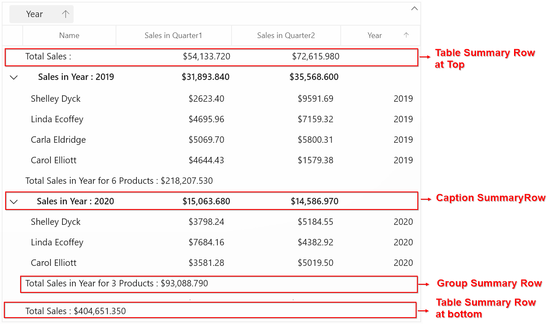Select the $3798.24 cell
Viewport: 550px width, 324px height.
(x=206, y=222)
